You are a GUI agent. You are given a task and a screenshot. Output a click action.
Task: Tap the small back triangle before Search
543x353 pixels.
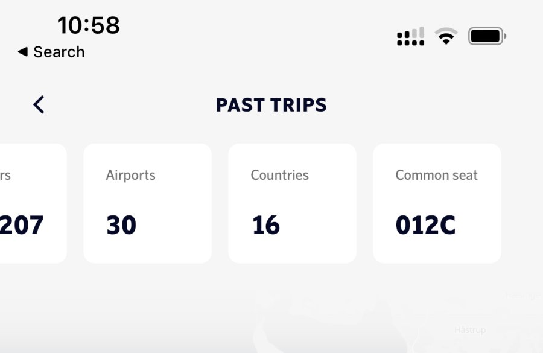(x=23, y=52)
